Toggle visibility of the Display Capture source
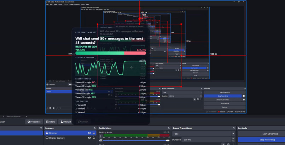This screenshot has height=145, width=285. (x=89, y=138)
